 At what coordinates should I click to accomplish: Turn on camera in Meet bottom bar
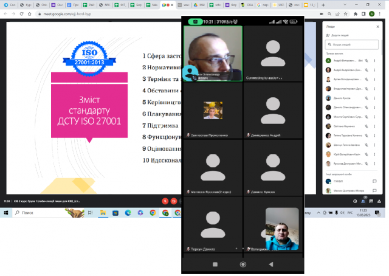coord(174,201)
